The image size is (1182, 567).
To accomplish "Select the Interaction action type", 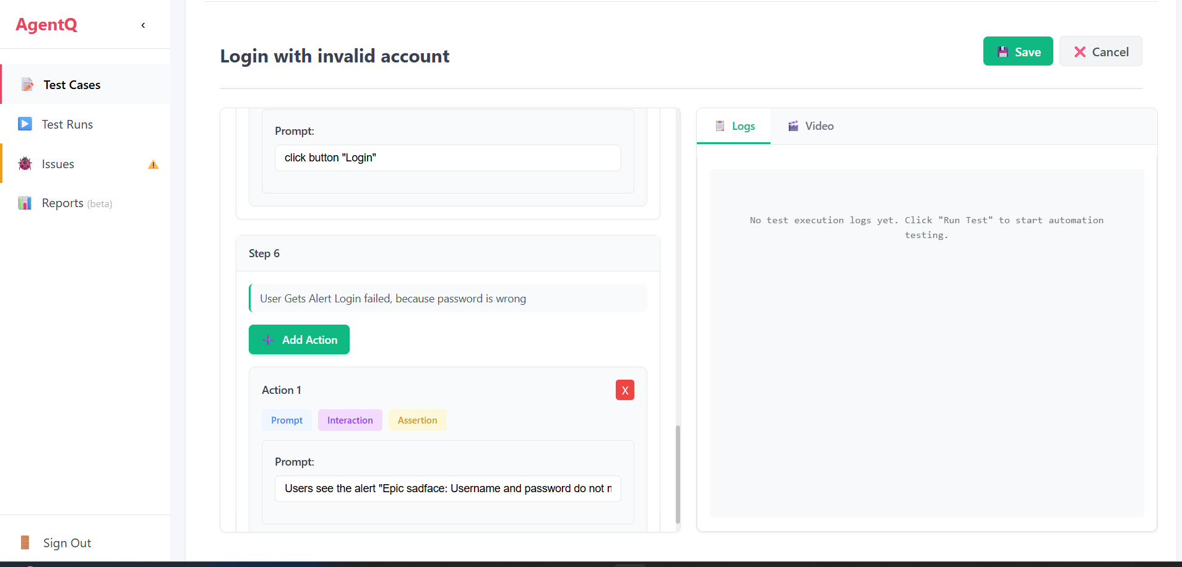I will coord(350,420).
